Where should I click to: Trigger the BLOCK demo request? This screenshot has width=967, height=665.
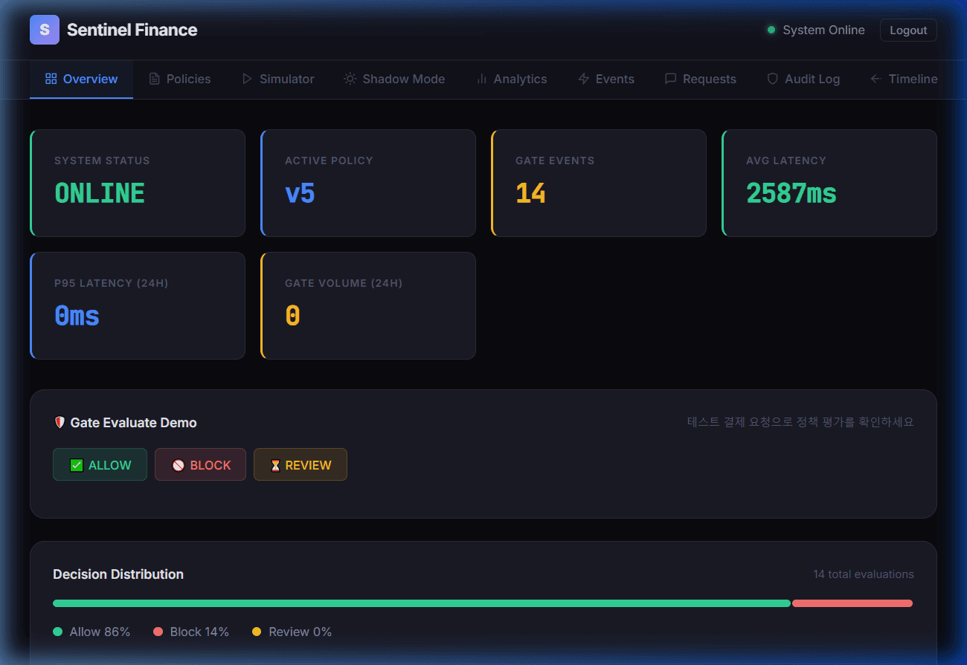pyautogui.click(x=200, y=465)
